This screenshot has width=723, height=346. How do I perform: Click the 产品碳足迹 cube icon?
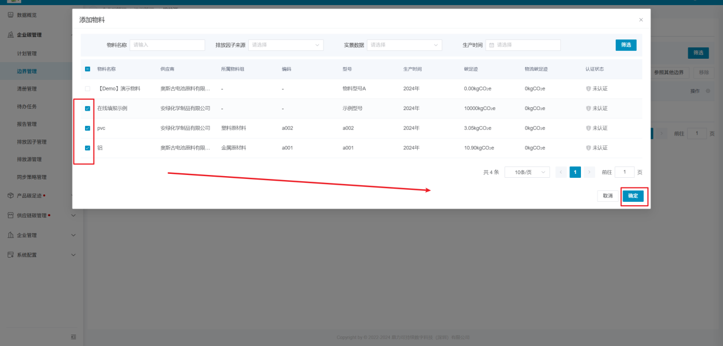pyautogui.click(x=10, y=196)
